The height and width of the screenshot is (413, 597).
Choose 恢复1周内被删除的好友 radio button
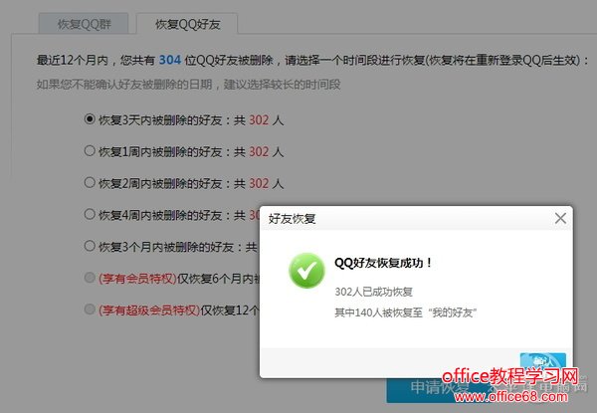[x=90, y=150]
